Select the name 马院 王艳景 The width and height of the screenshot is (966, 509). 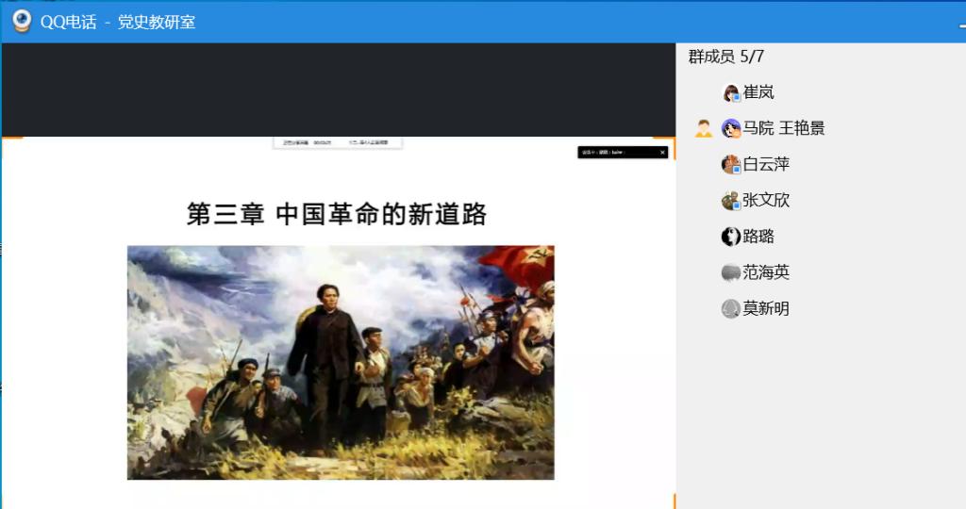pyautogui.click(x=784, y=128)
